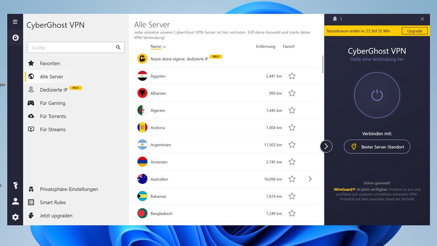Click the Australia flag icon
Image resolution: width=437 pixels, height=246 pixels.
click(142, 179)
